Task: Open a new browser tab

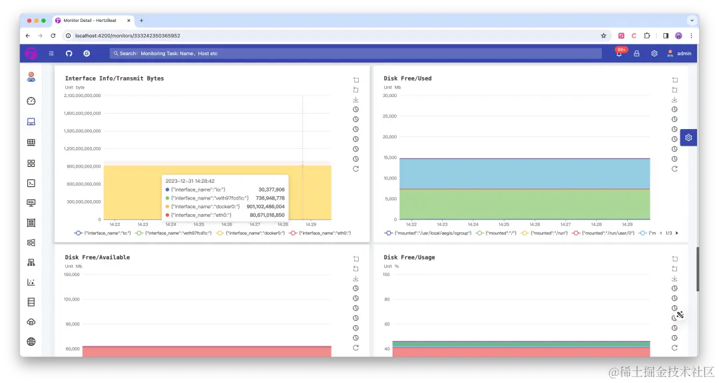Action: tap(141, 21)
